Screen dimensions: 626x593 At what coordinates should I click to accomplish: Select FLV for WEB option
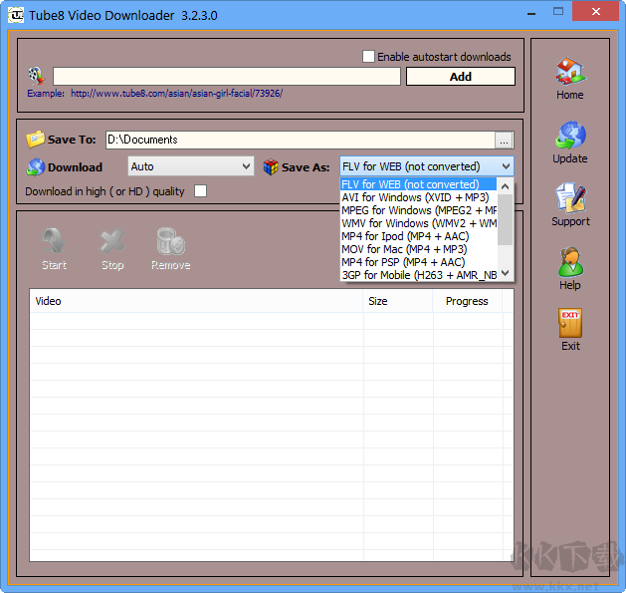point(418,184)
